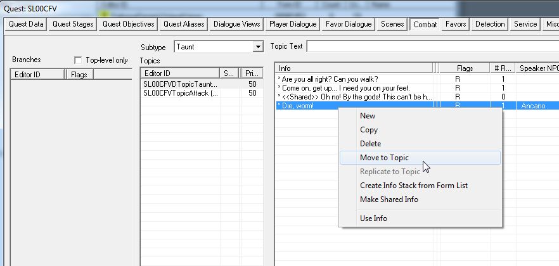559x266 pixels.
Task: Click the # R... column header
Action: coord(503,68)
